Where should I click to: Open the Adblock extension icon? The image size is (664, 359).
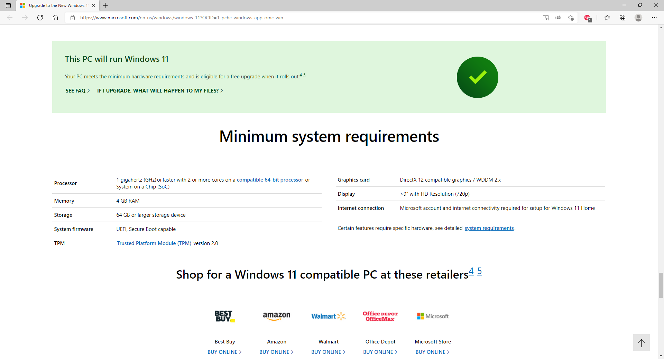tap(588, 18)
